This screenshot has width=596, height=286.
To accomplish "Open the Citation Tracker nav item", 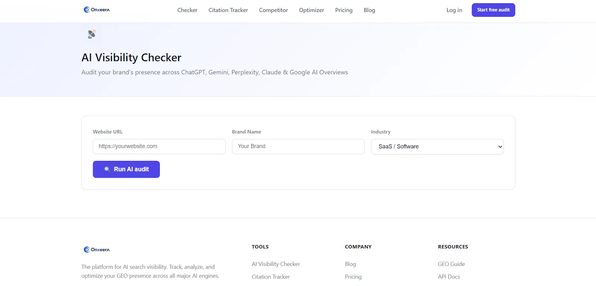I will tap(228, 10).
